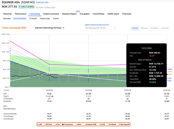The image size is (174, 129).
Task: Go to the Health check tab
Action: (113, 14)
